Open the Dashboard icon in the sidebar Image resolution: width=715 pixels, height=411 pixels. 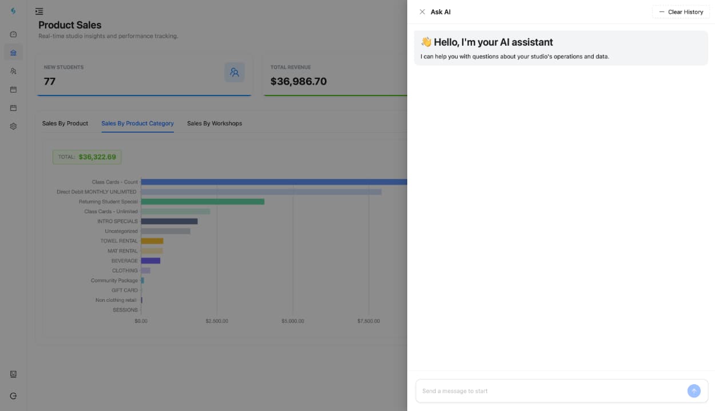[13, 34]
